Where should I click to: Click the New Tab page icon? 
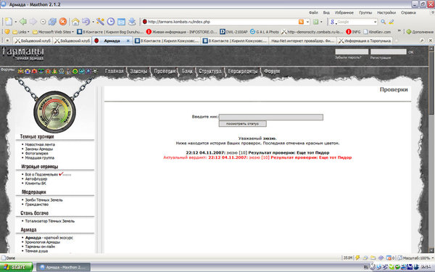pos(9,22)
